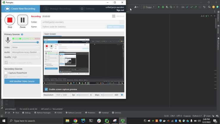Open the Resolution 1920 x 1080 dropdown
Image resolution: width=220 pixels, height=124 pixels.
tap(63, 95)
